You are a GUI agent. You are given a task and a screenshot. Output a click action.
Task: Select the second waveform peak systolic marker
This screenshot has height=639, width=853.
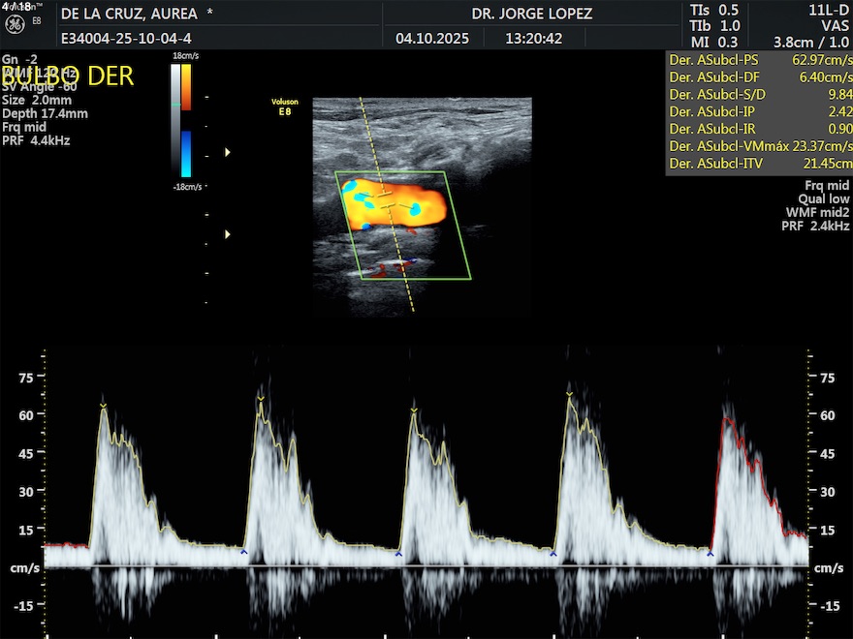coord(261,397)
